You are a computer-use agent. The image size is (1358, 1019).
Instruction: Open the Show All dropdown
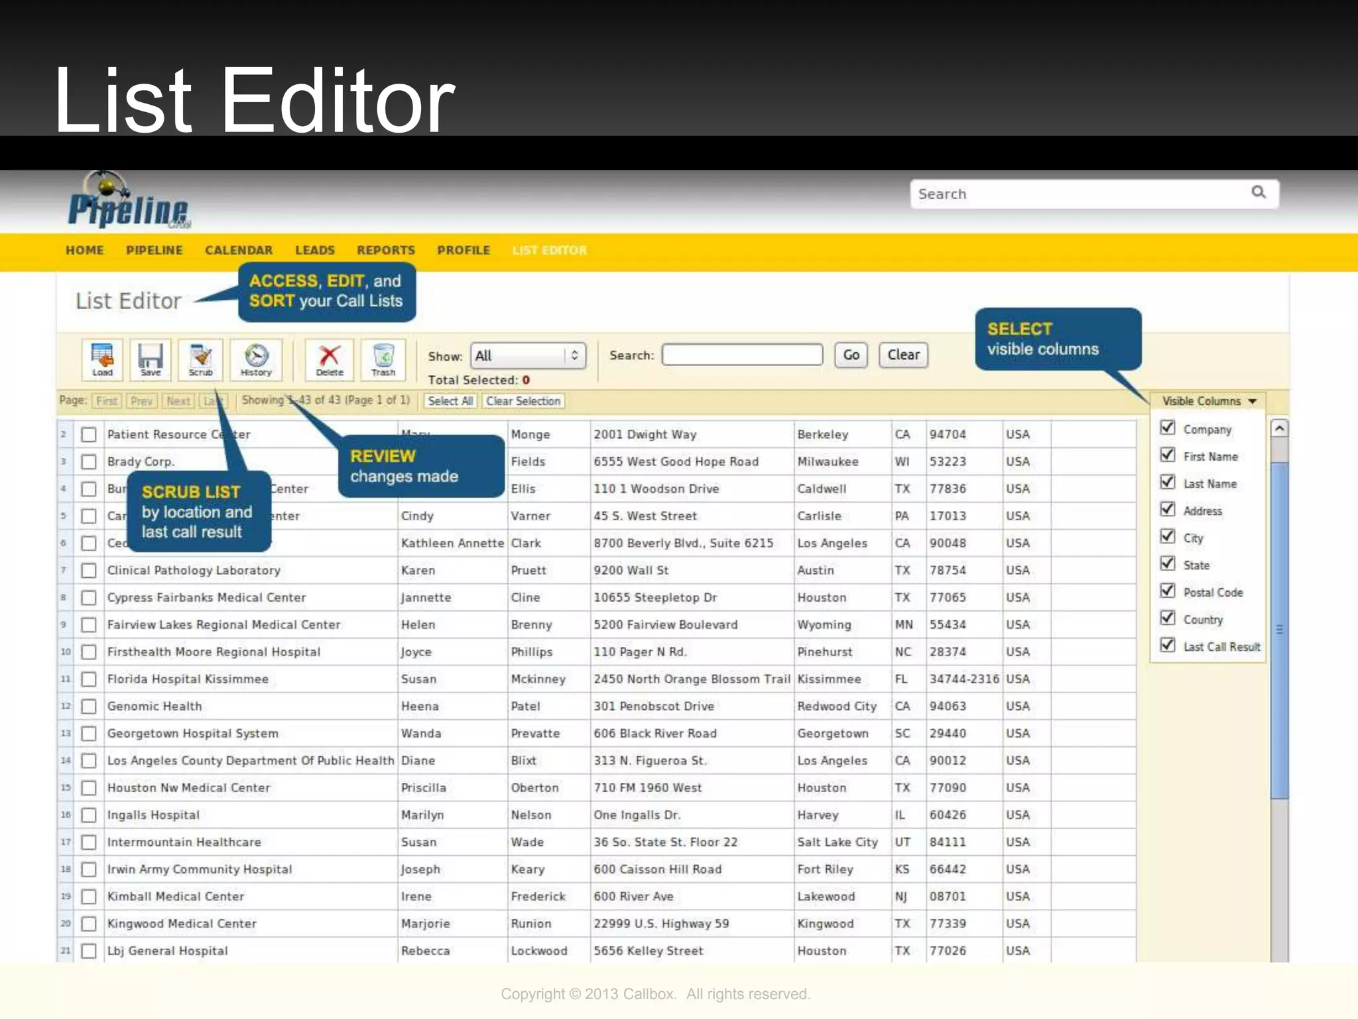click(528, 356)
